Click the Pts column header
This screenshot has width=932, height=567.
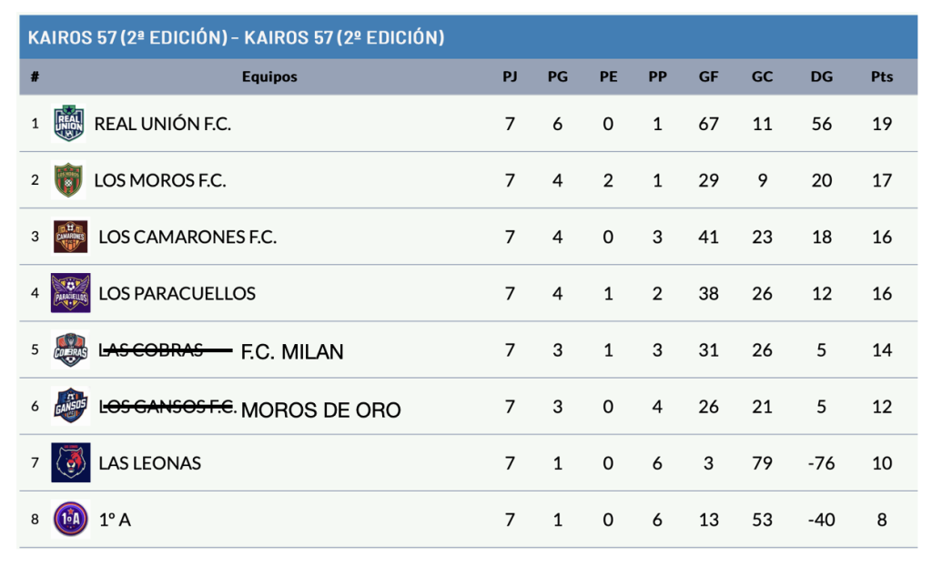click(x=881, y=76)
